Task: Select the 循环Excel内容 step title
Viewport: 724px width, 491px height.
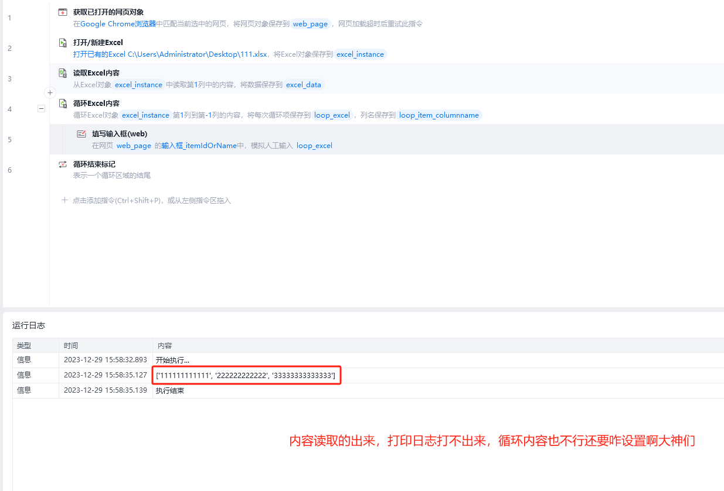Action: [x=96, y=104]
